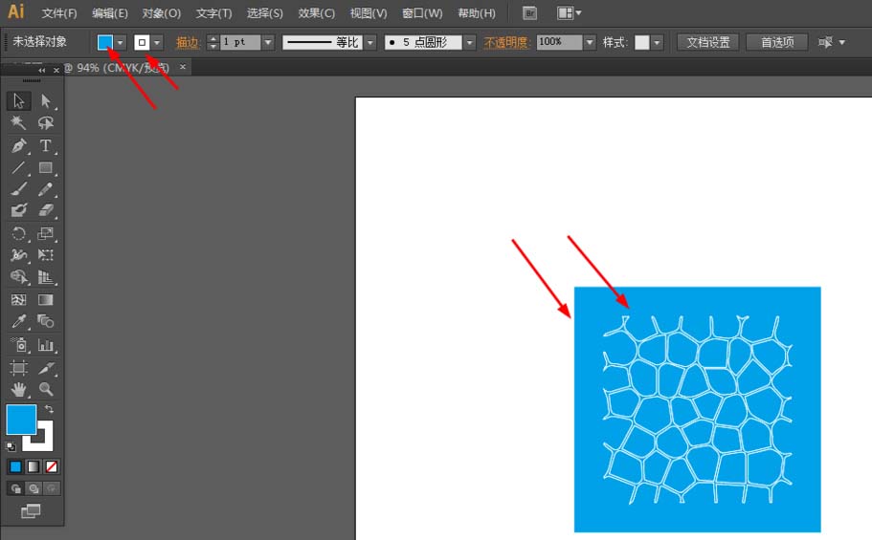
Task: Click the 文档设置 button
Action: pyautogui.click(x=708, y=42)
